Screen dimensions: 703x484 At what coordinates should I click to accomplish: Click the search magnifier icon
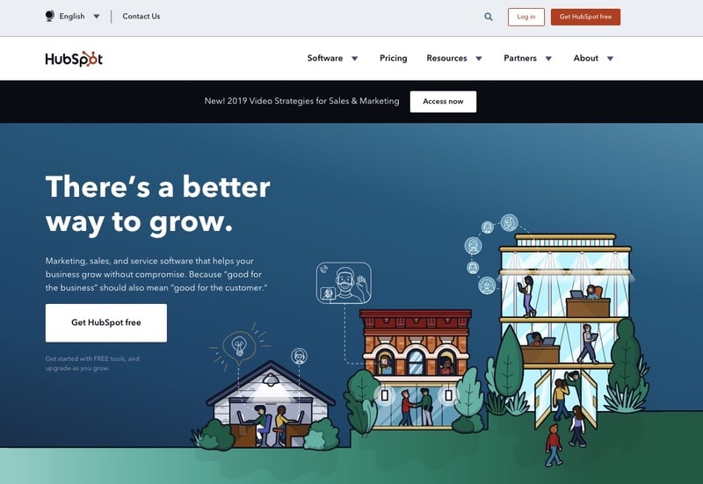coord(489,17)
